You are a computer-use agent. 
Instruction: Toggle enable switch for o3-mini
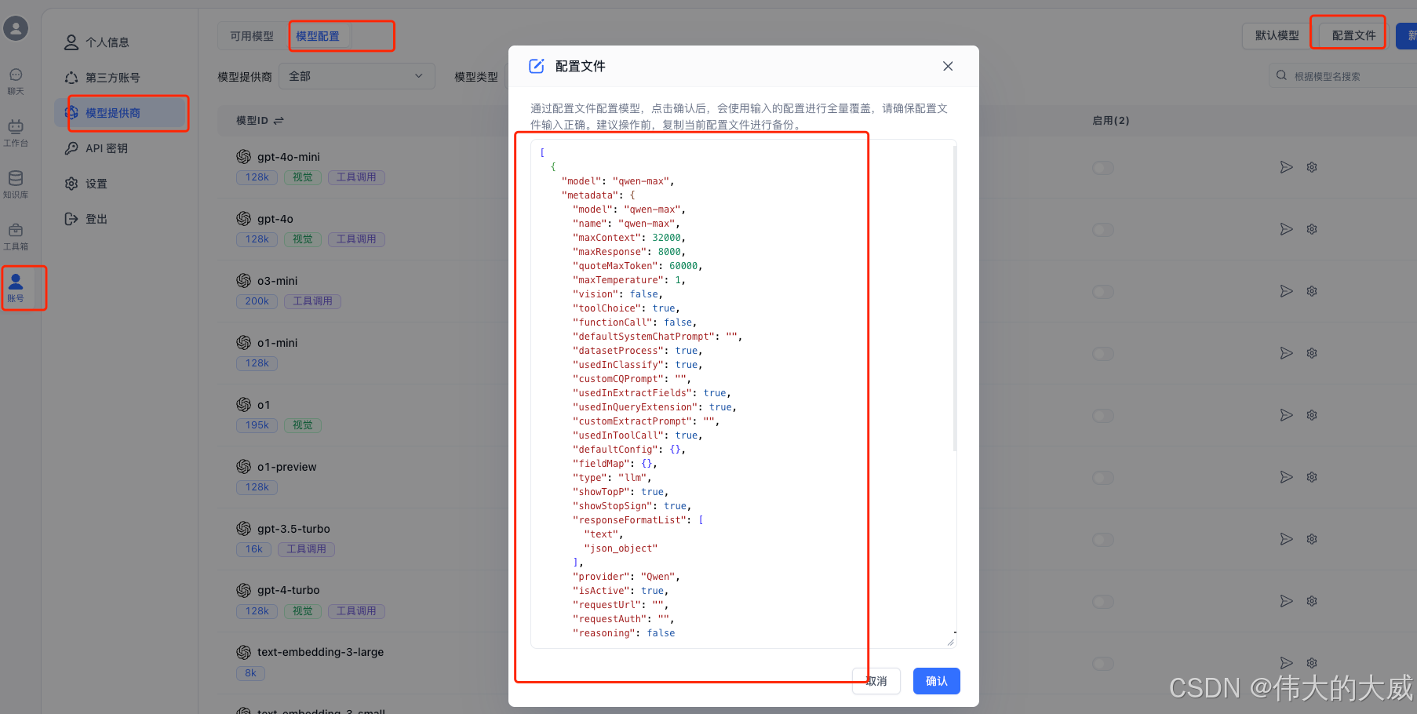pyautogui.click(x=1103, y=292)
